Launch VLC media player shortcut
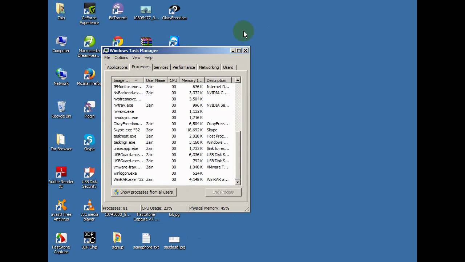This screenshot has width=465, height=262. [89, 210]
